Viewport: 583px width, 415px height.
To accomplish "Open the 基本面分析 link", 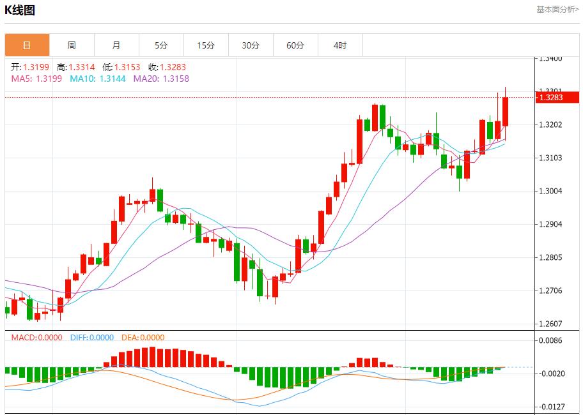I will [x=557, y=10].
